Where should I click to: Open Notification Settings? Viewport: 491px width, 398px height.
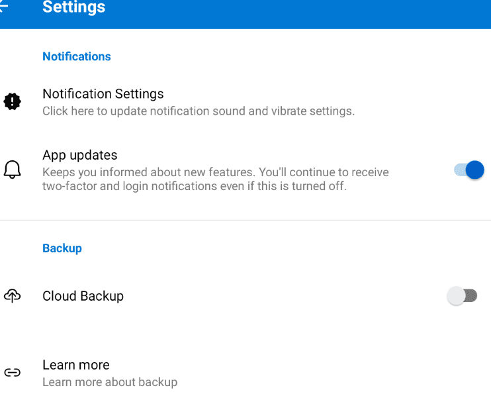tap(103, 94)
